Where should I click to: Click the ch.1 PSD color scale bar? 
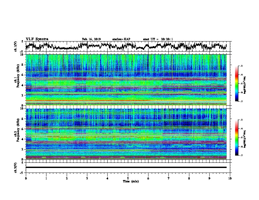(236, 84)
